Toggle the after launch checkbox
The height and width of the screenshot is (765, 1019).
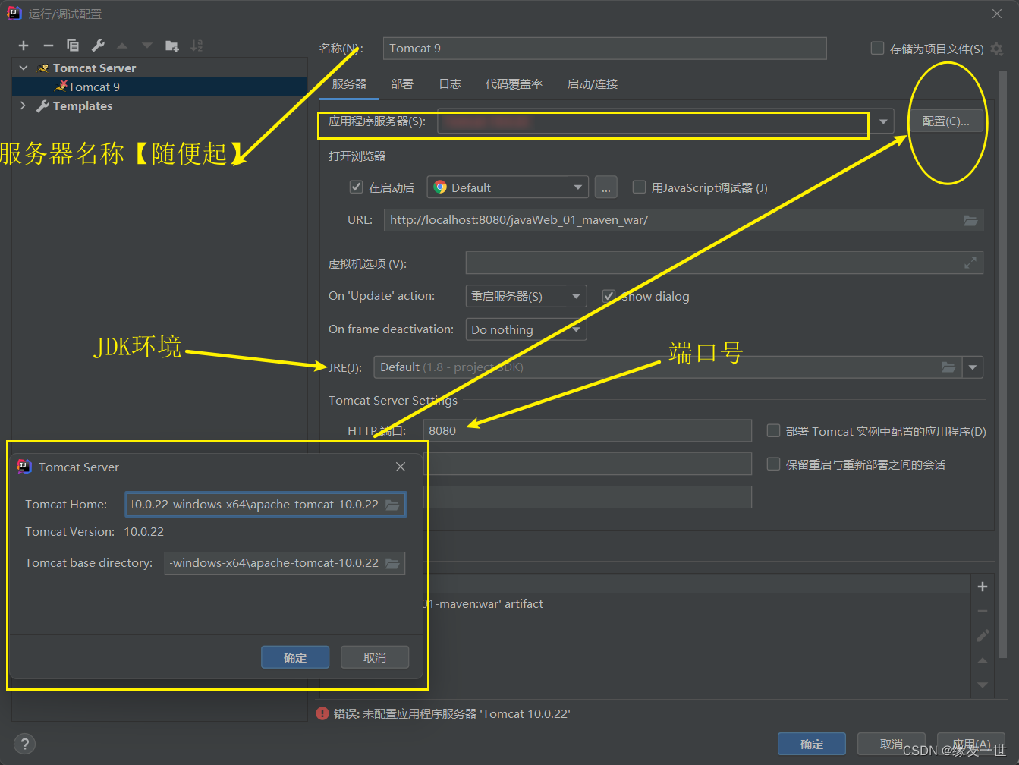click(356, 187)
